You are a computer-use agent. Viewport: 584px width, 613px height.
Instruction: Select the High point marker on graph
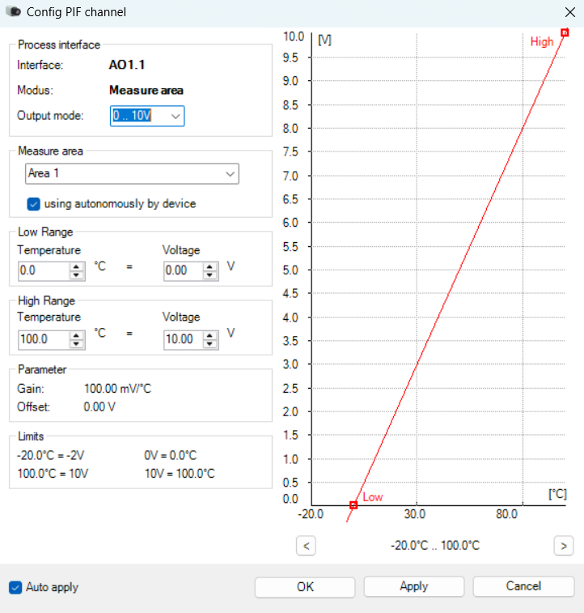(x=565, y=32)
